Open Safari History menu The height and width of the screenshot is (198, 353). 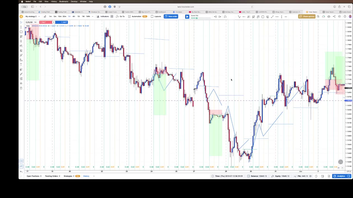[54, 1]
